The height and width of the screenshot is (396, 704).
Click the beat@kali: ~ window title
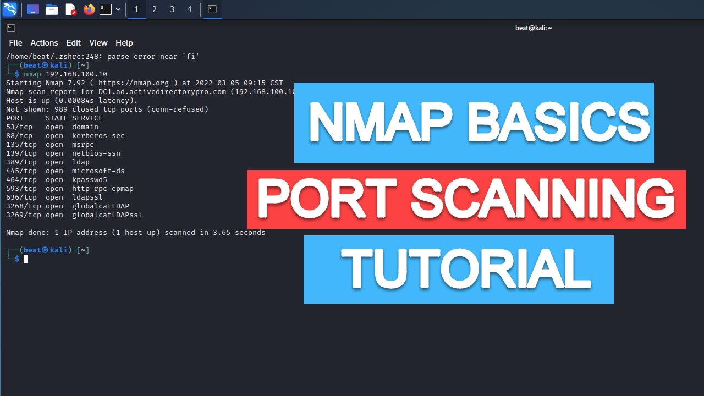pos(533,28)
